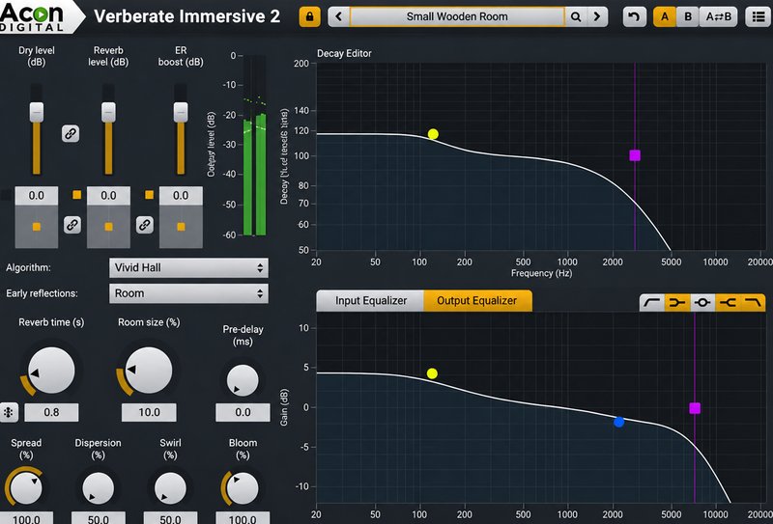
Task: Open the Algorithm dropdown showing Vivid Hall
Action: point(188,268)
